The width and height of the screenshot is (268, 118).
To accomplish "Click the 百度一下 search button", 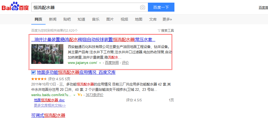I will pyautogui.click(x=161, y=7).
